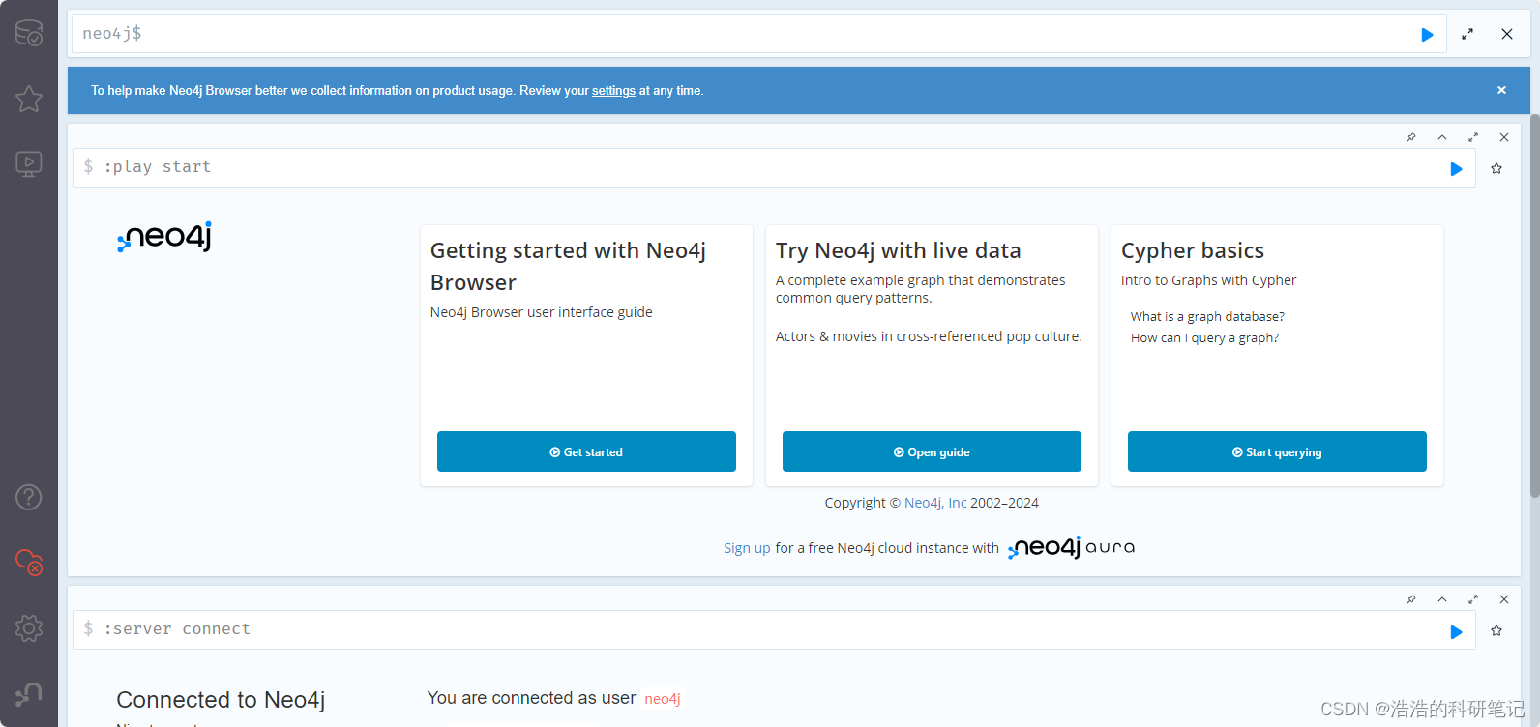The width and height of the screenshot is (1540, 727).
Task: Rerun the :server connect command
Action: (1456, 631)
